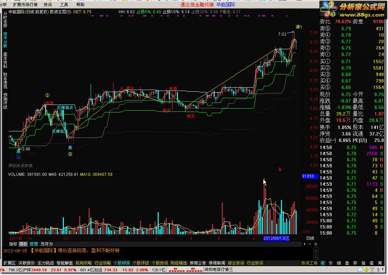Click the yellow upload icon in status bar

point(366,270)
